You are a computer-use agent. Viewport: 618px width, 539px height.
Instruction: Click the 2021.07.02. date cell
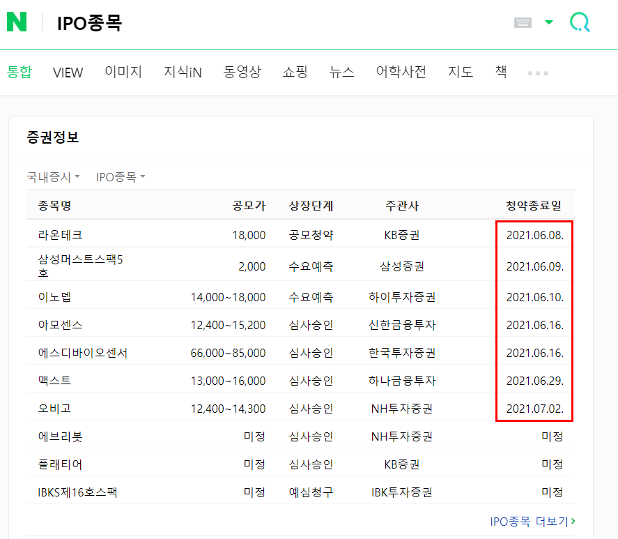[535, 409]
